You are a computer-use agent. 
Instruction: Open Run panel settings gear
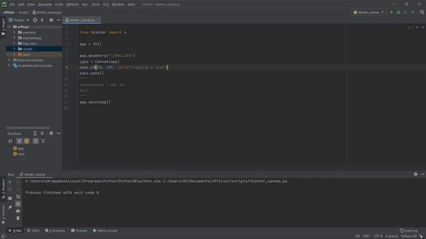[x=415, y=174]
